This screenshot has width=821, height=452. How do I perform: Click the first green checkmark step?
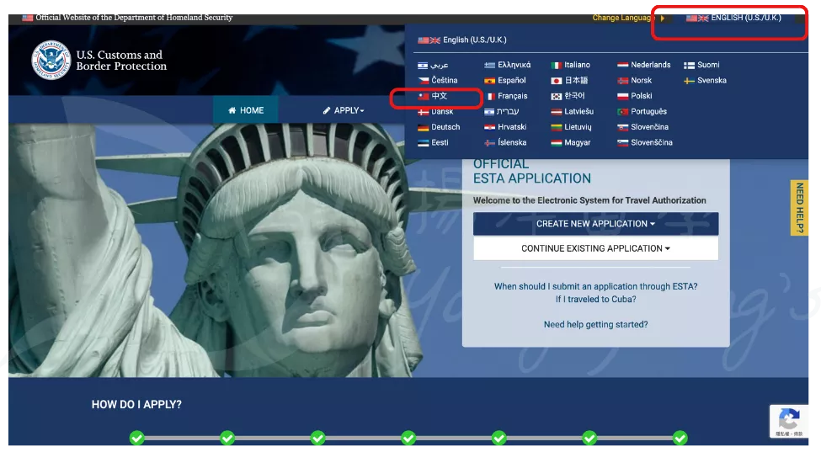[136, 438]
